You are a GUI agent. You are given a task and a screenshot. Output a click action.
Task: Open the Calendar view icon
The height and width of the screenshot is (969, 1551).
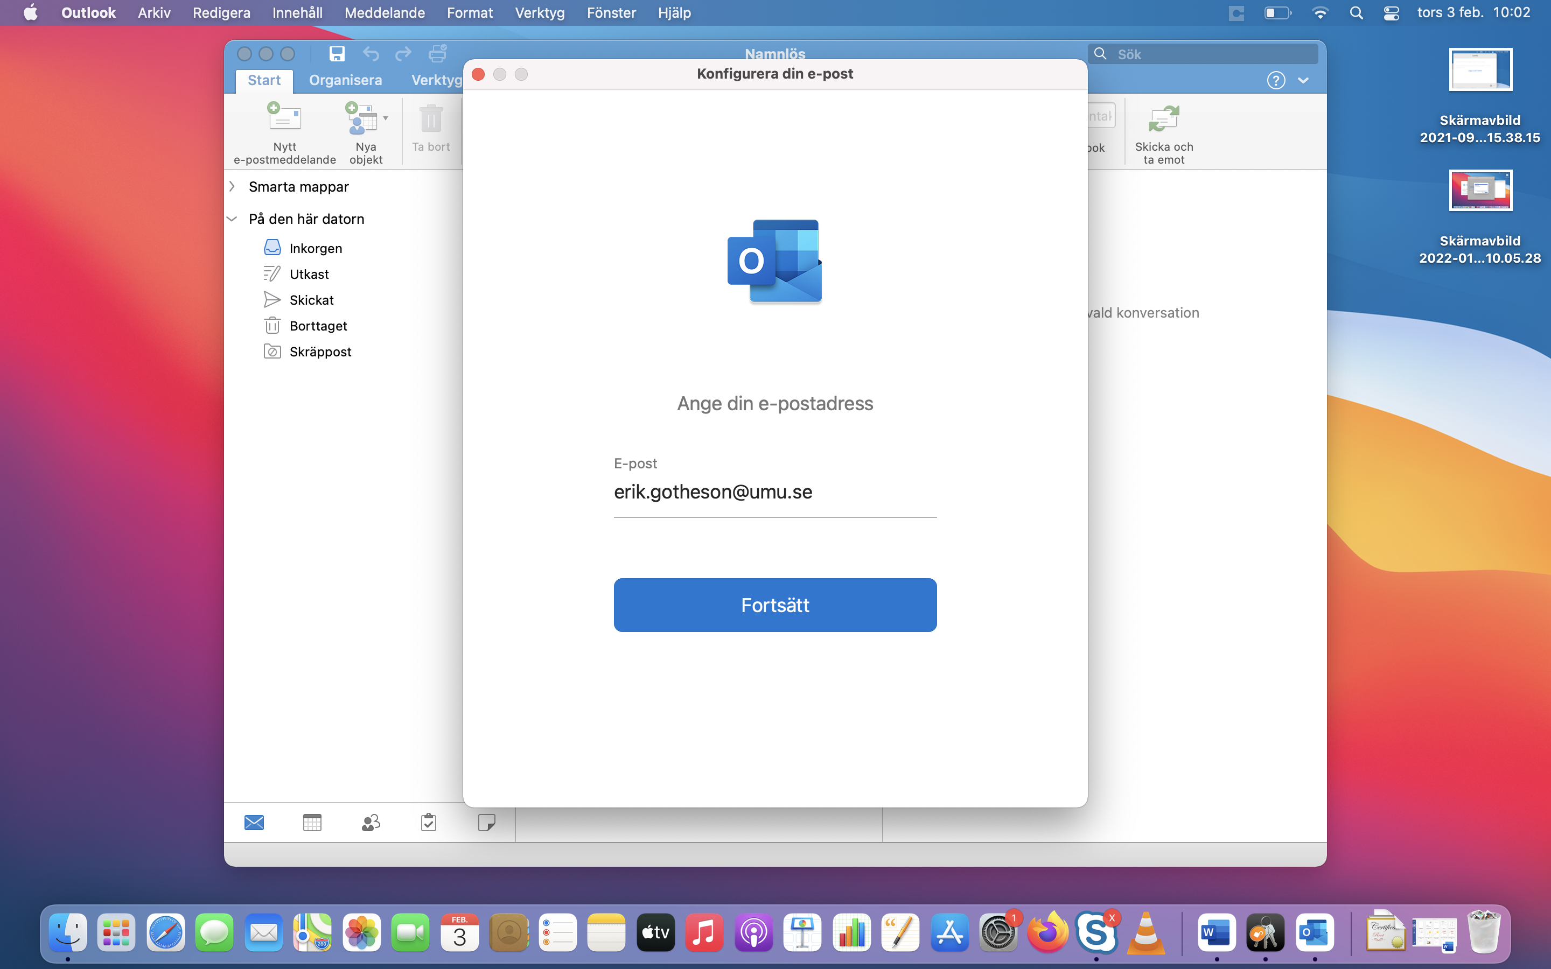pyautogui.click(x=312, y=823)
